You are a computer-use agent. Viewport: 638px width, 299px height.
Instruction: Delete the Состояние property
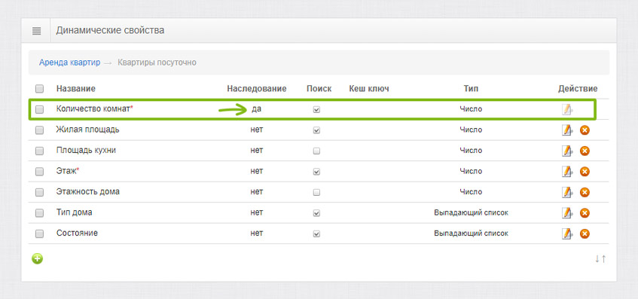point(585,234)
